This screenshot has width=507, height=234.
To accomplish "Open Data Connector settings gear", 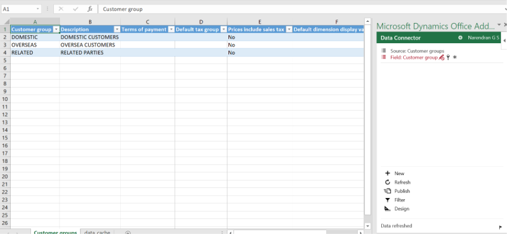I will 460,38.
